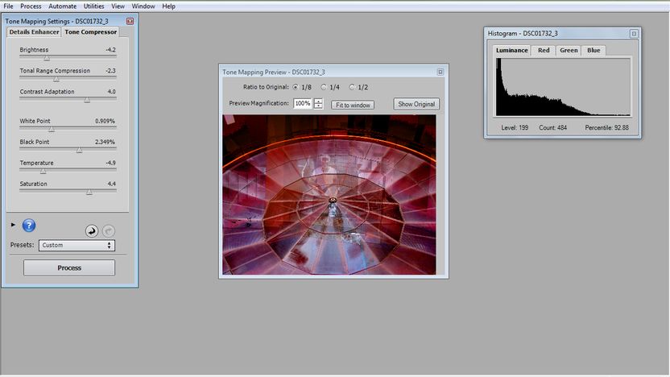Click the Brightness slider handle
The width and height of the screenshot is (670, 377).
(x=47, y=58)
